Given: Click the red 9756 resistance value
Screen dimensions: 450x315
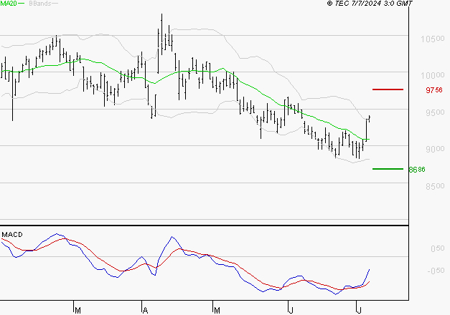Looking at the screenshot, I should 434,90.
